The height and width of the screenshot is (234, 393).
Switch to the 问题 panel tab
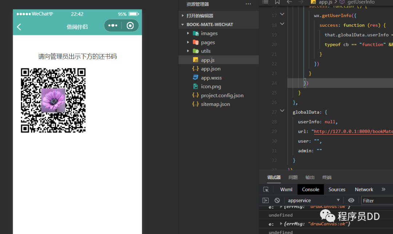(293, 177)
